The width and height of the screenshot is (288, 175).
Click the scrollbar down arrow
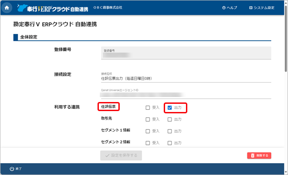point(286,172)
